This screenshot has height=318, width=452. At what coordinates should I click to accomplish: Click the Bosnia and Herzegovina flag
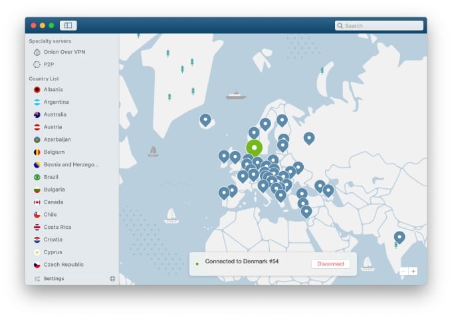point(37,165)
